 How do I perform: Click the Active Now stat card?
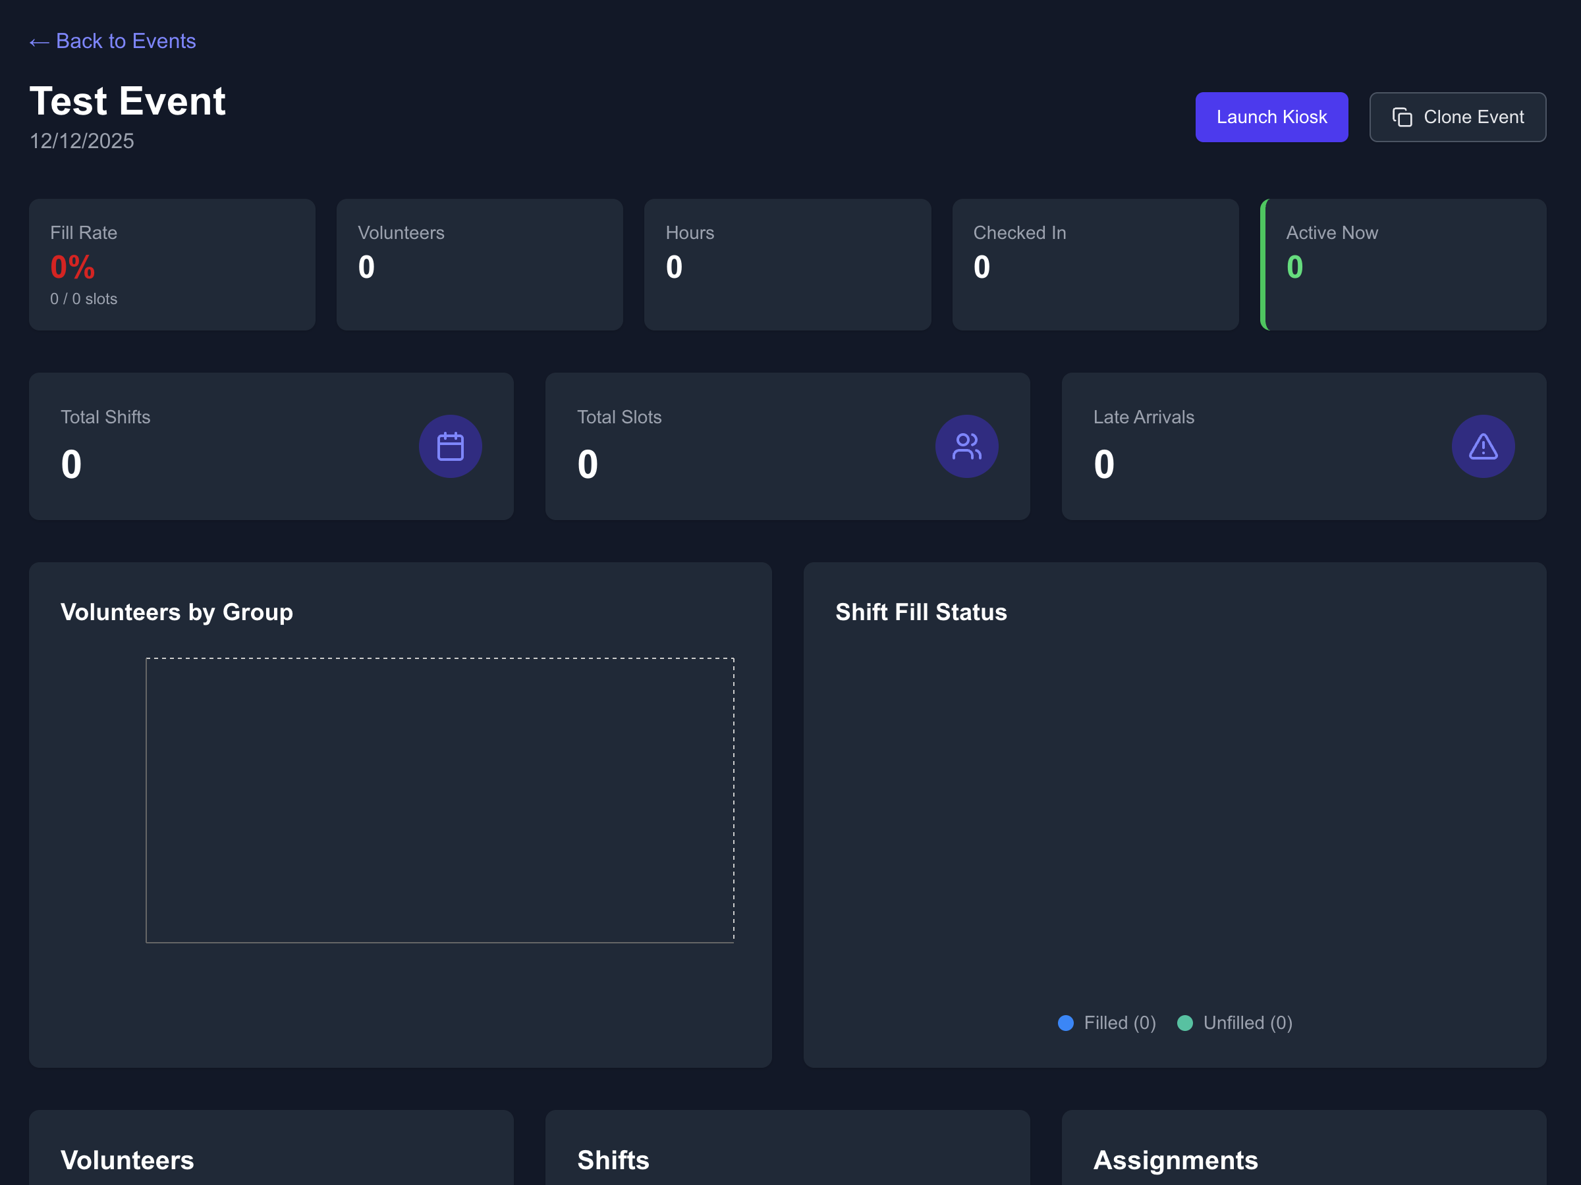(x=1403, y=264)
